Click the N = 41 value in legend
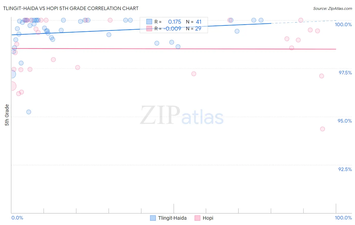355x225 pixels. click(194, 22)
